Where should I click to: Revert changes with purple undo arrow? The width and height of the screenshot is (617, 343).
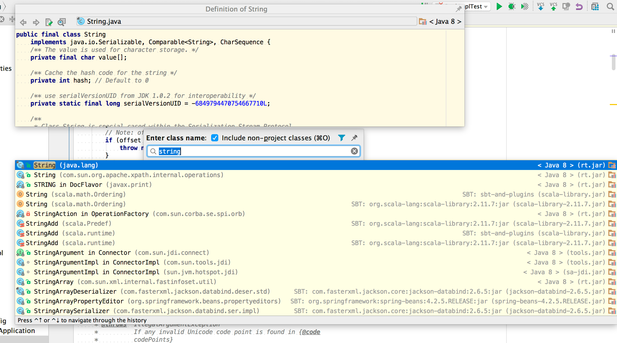tap(579, 6)
